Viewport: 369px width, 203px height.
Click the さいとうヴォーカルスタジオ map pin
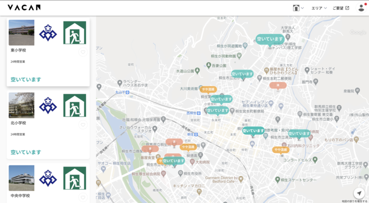point(155,129)
